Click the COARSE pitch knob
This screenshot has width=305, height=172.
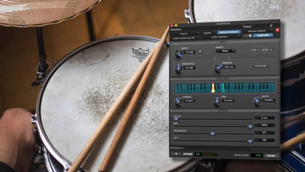pos(178,101)
